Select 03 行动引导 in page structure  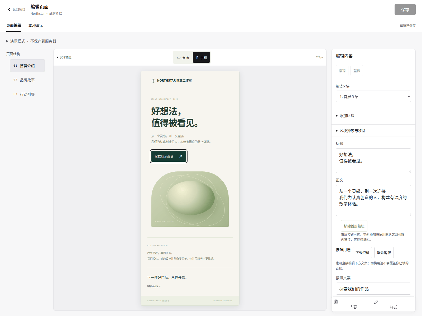tap(27, 94)
